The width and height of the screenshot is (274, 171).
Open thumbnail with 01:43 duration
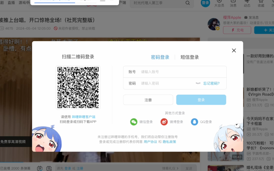click(x=226, y=156)
